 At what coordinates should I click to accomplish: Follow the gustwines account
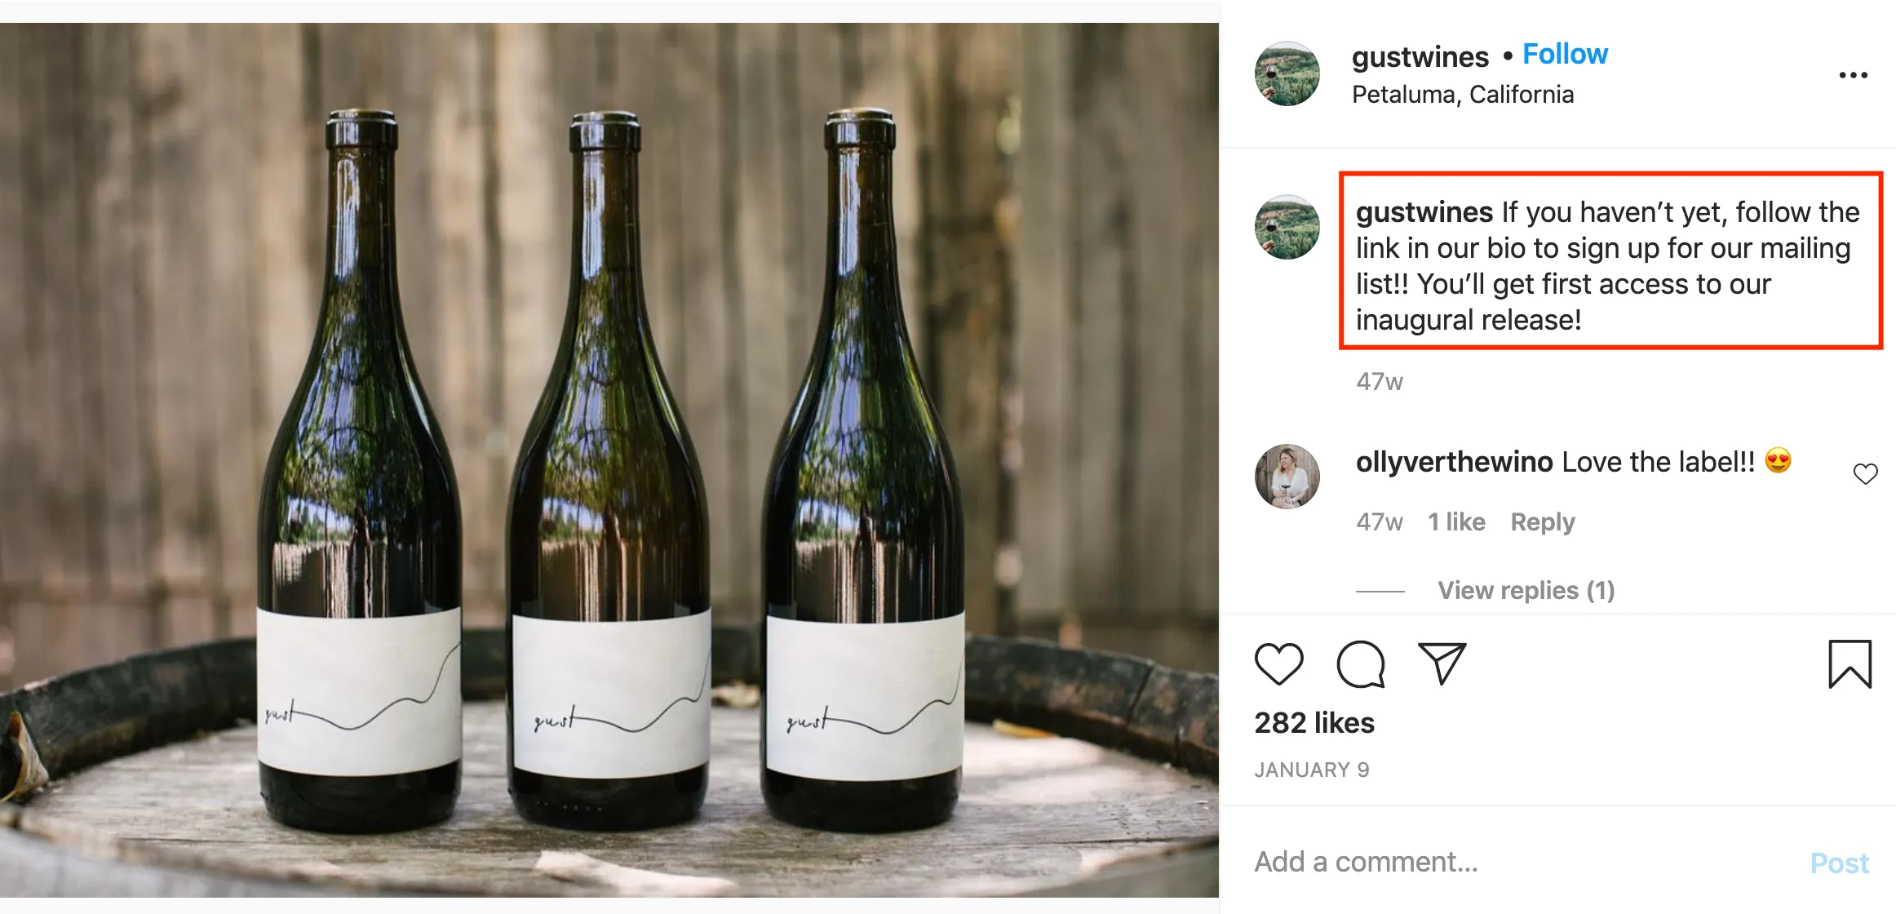(x=1565, y=55)
